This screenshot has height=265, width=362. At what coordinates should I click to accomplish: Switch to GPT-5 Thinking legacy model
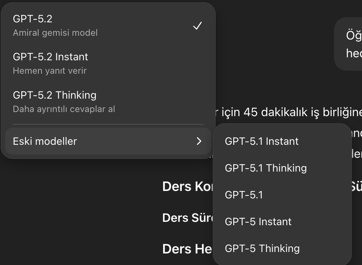point(282,248)
